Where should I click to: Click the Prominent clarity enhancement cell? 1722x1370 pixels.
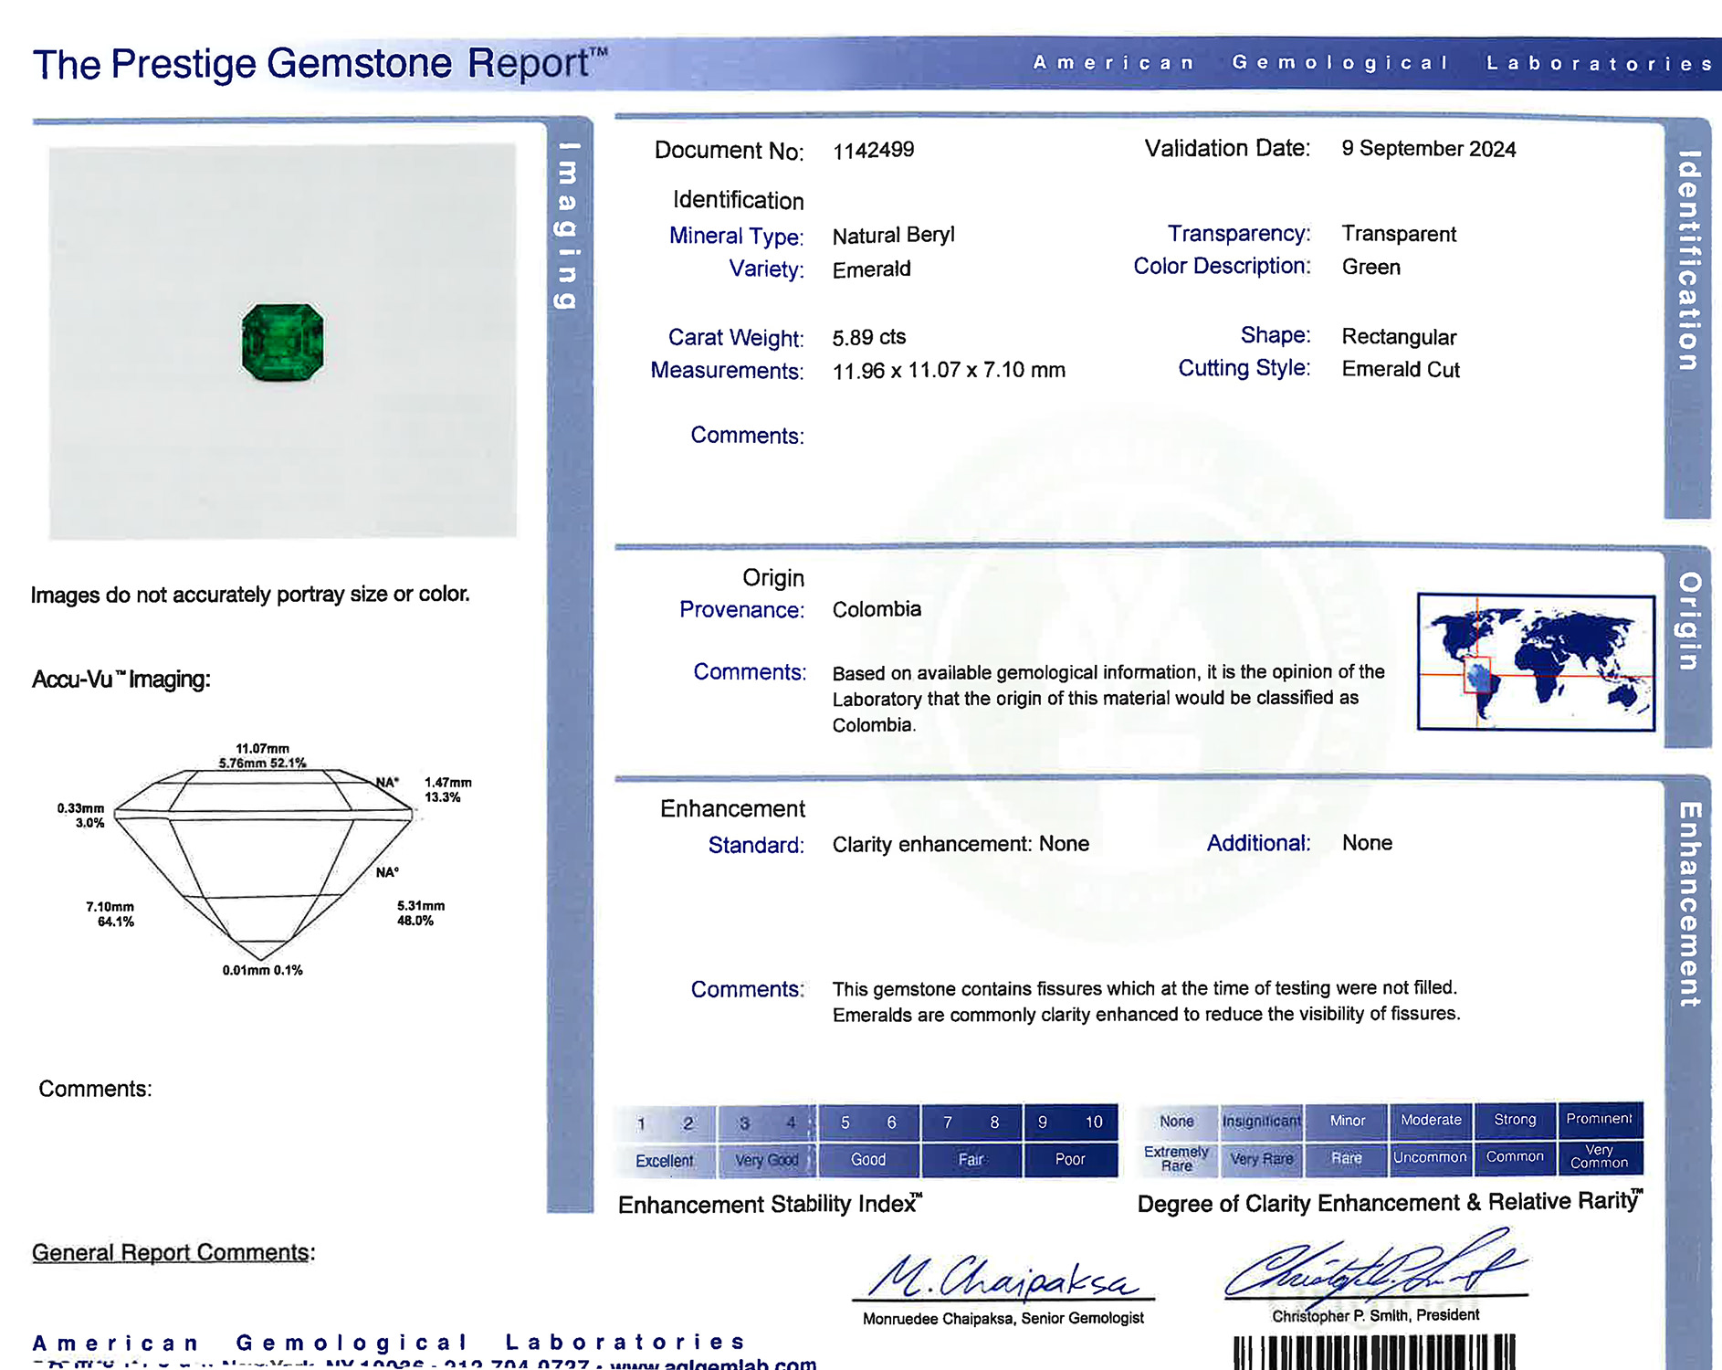pyautogui.click(x=1599, y=1119)
